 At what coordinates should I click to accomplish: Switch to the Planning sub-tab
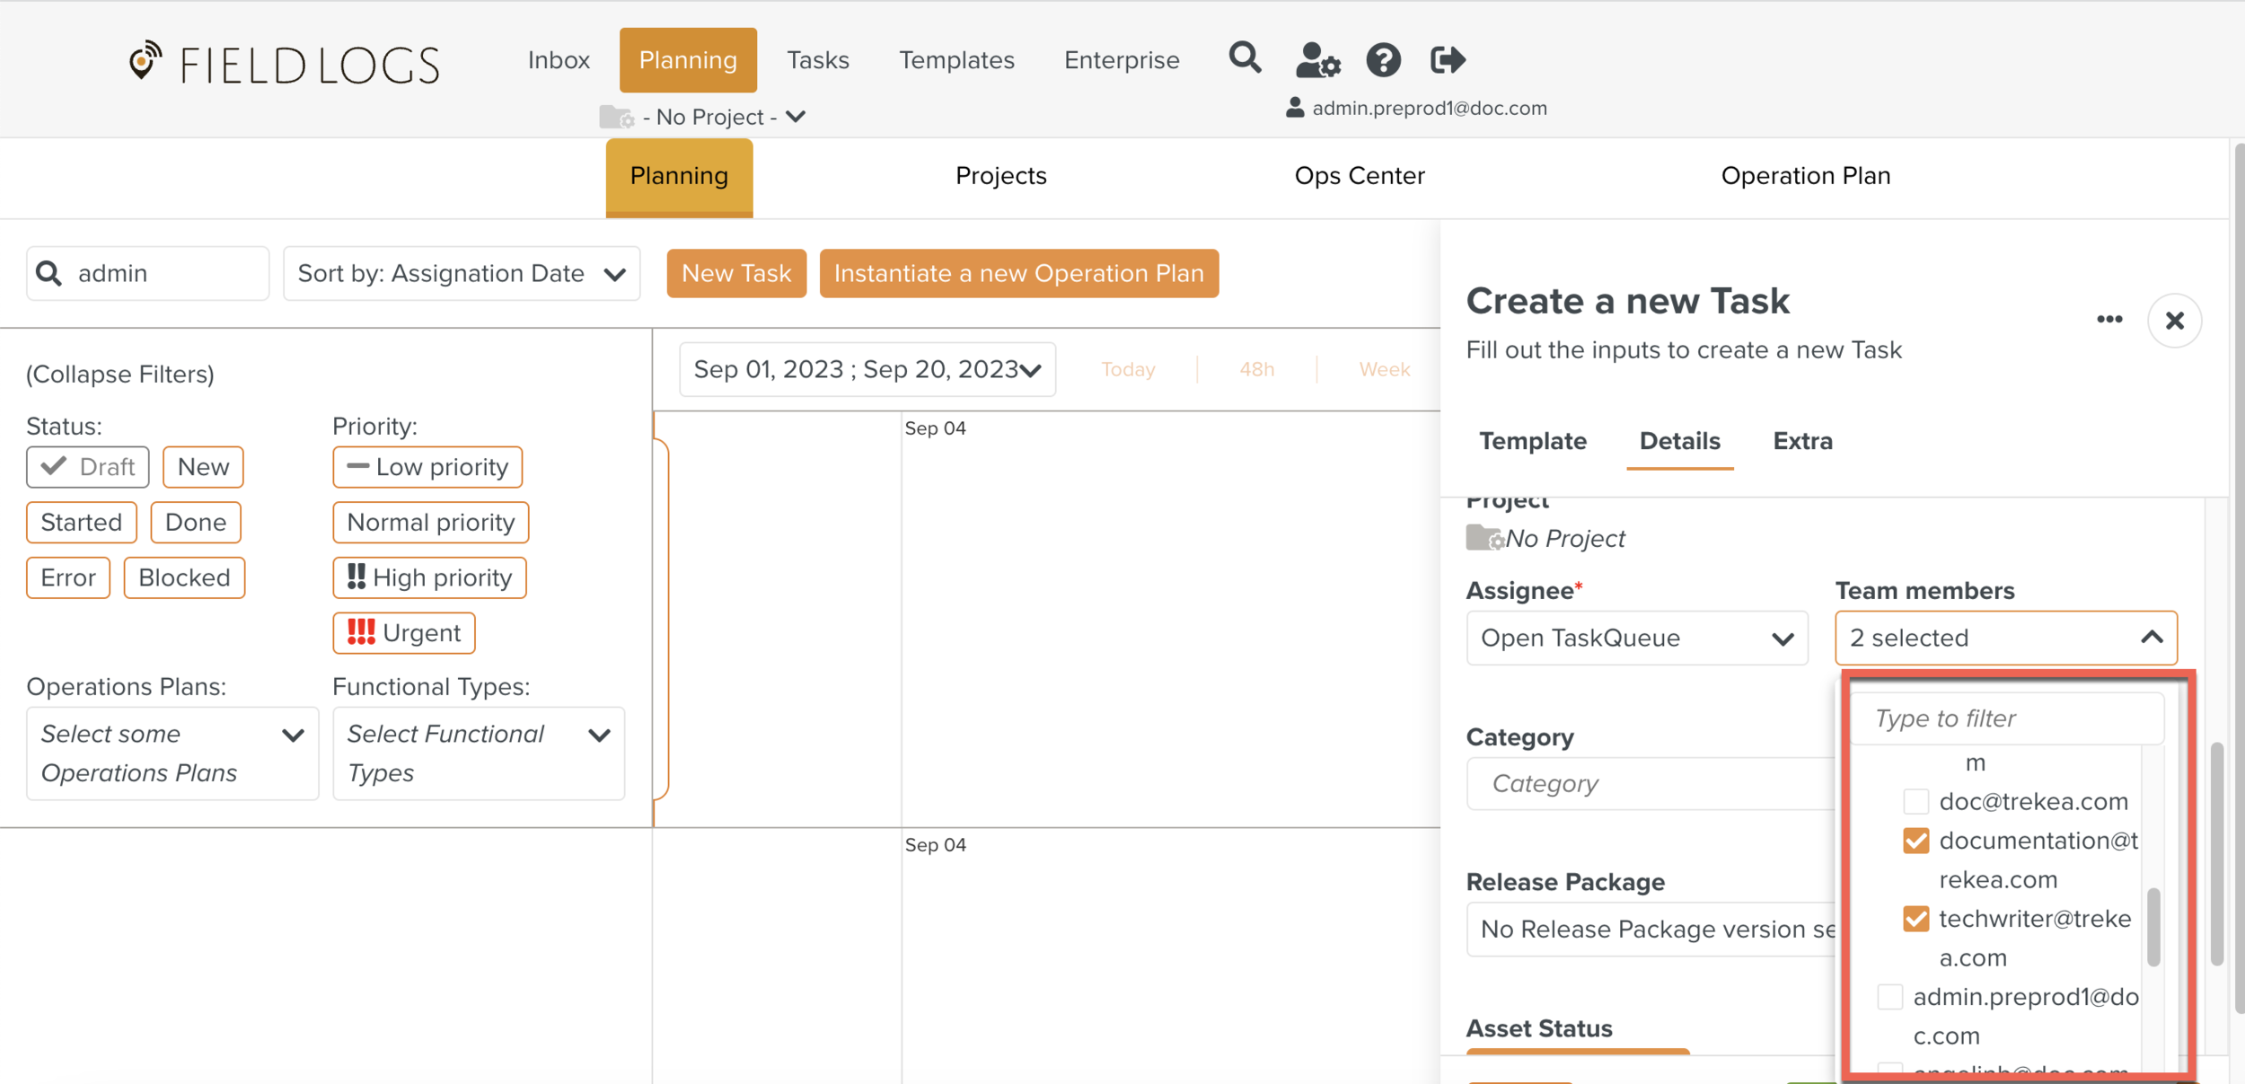pos(679,177)
